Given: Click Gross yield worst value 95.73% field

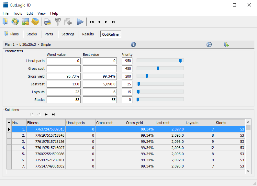Looking at the screenshot, I should (63, 76).
